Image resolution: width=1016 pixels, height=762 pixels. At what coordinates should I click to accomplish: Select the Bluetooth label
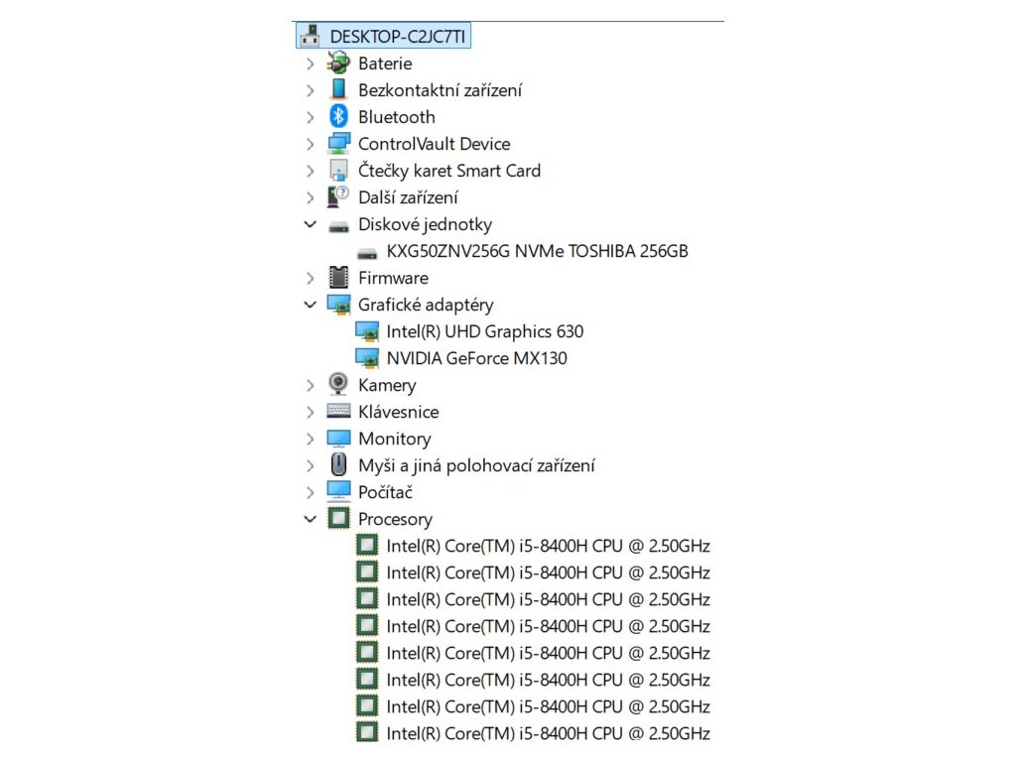(x=397, y=117)
